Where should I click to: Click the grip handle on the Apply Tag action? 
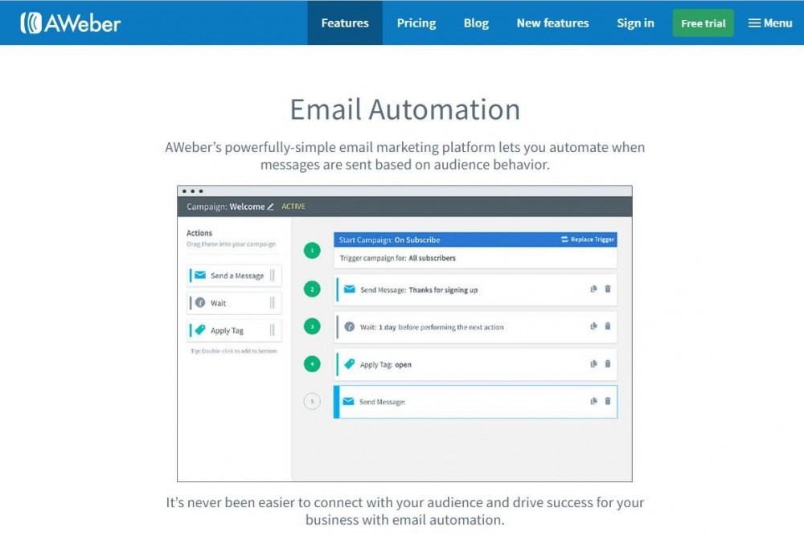[x=273, y=330]
